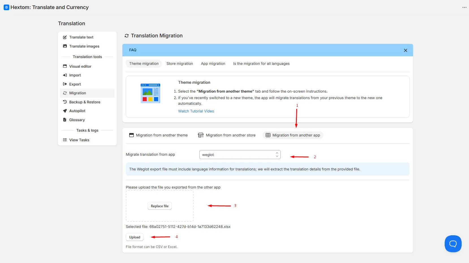Go to Import page

click(87, 75)
